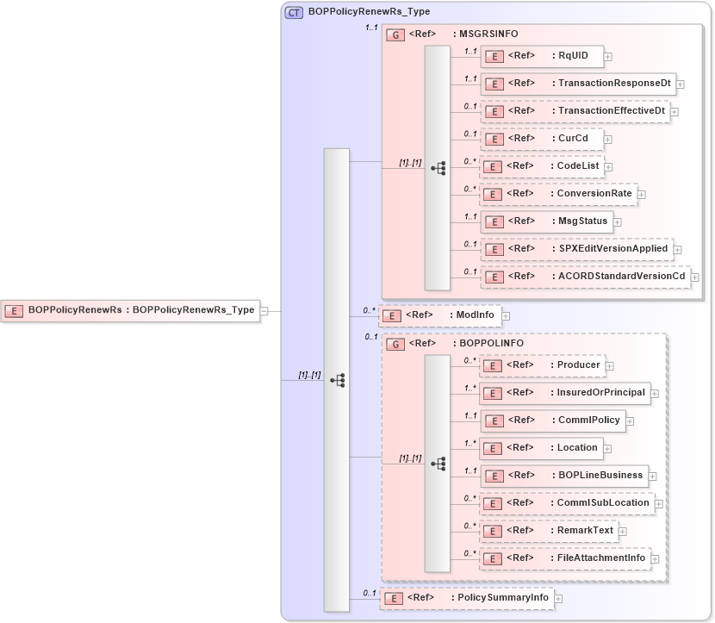Select the PolicySummaryInfo element icon
The height and width of the screenshot is (623, 715).
click(x=392, y=597)
